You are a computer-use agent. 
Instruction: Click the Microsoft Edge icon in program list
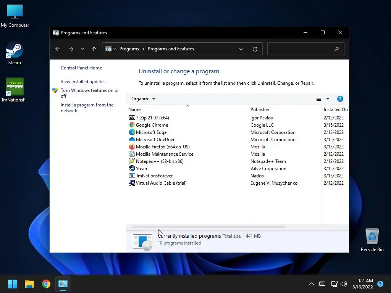click(132, 132)
